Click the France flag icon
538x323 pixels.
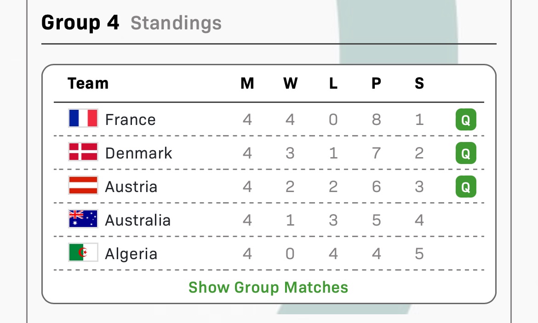[x=83, y=118]
